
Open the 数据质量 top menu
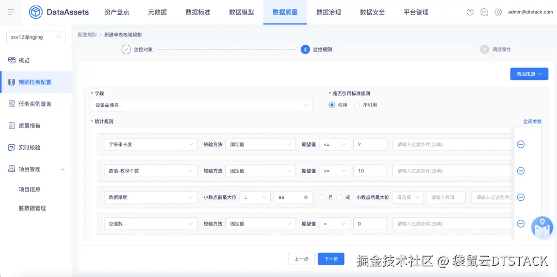point(285,12)
